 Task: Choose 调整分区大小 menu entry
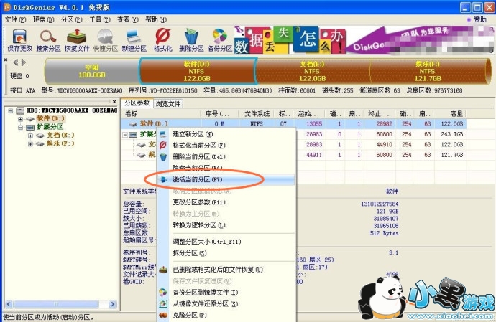point(226,242)
